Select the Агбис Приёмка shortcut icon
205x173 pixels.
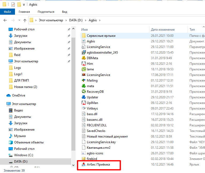coord(84,164)
